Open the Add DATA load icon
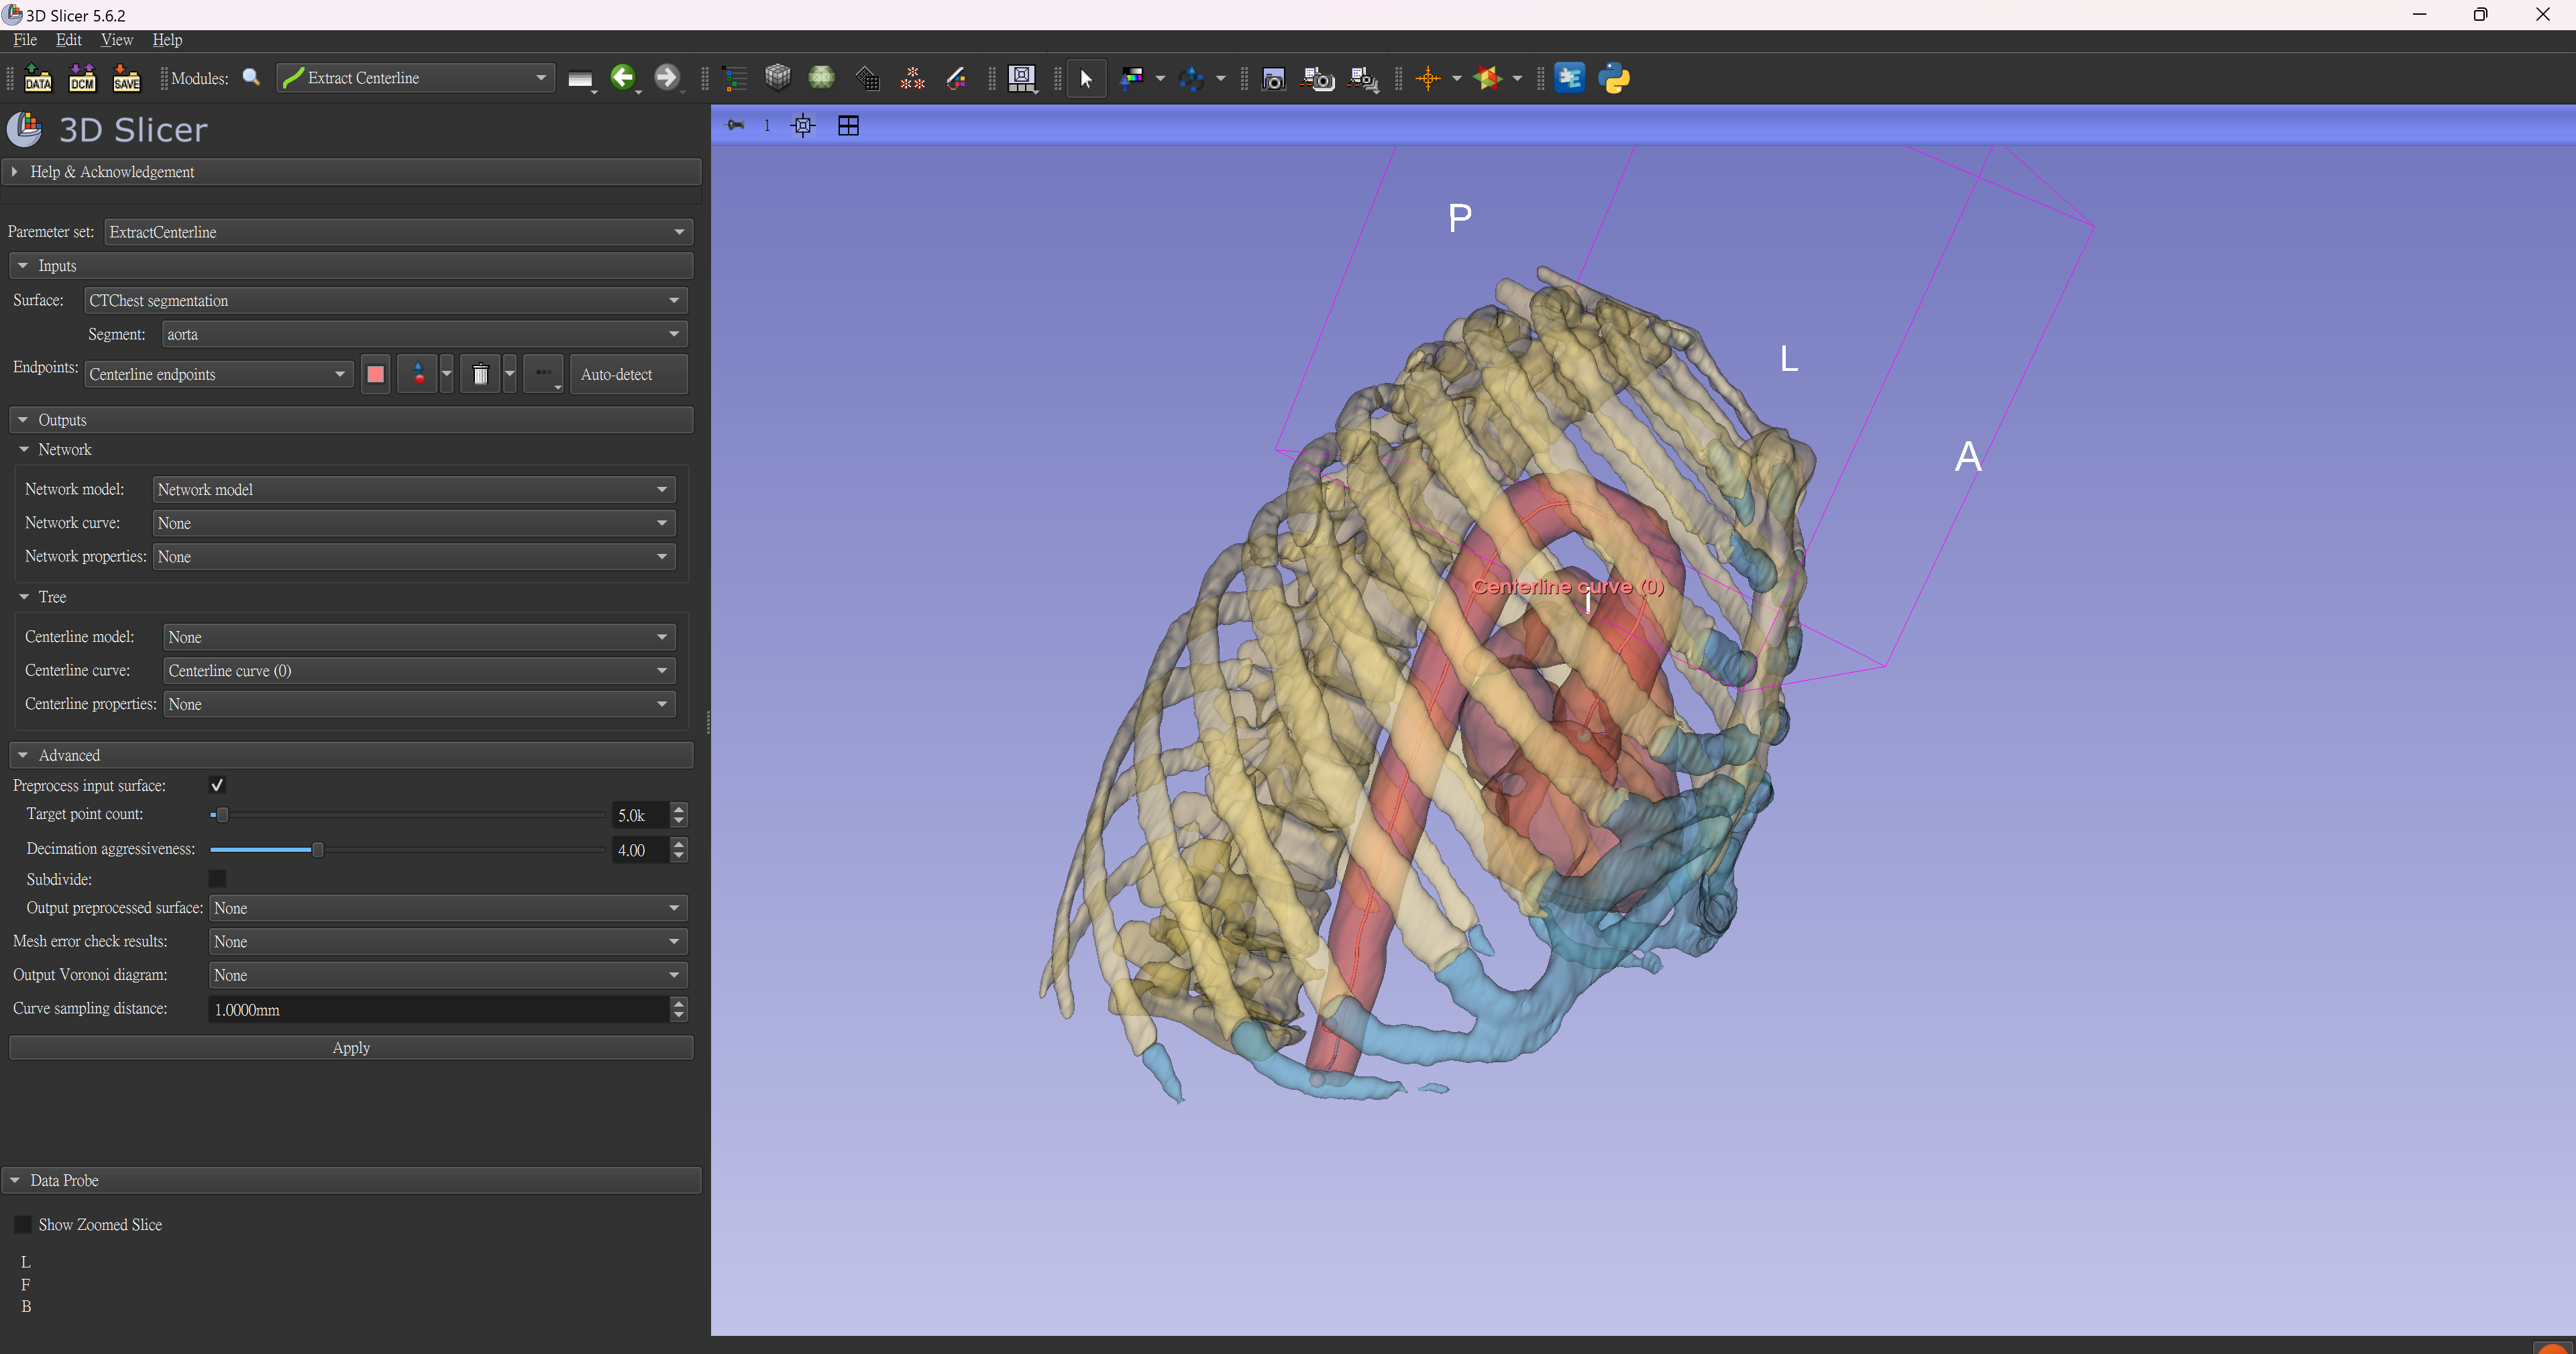The height and width of the screenshot is (1354, 2576). [x=38, y=78]
